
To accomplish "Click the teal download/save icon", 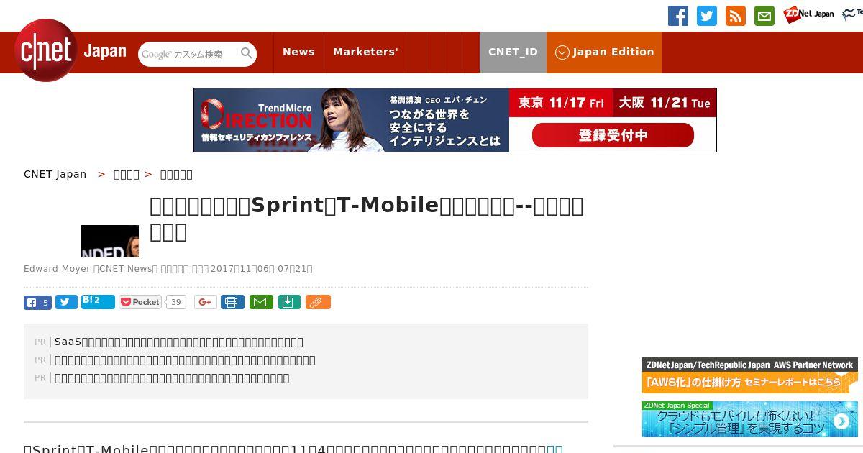I will [288, 303].
